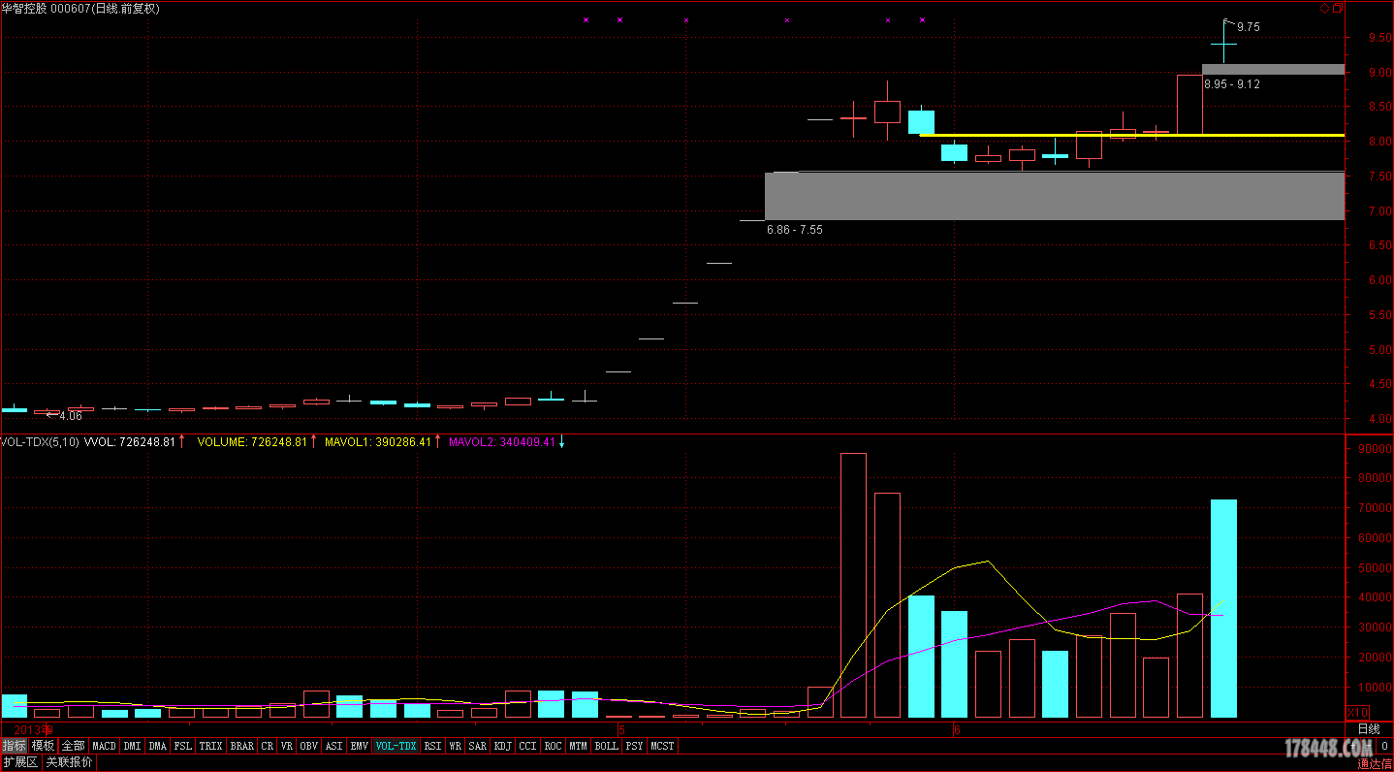Click the 2013年 date axis label
Viewport: 1394px width, 772px height.
coord(34,729)
